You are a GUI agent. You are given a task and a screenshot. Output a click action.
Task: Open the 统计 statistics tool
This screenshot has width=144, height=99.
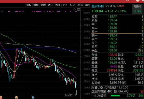point(50,5)
